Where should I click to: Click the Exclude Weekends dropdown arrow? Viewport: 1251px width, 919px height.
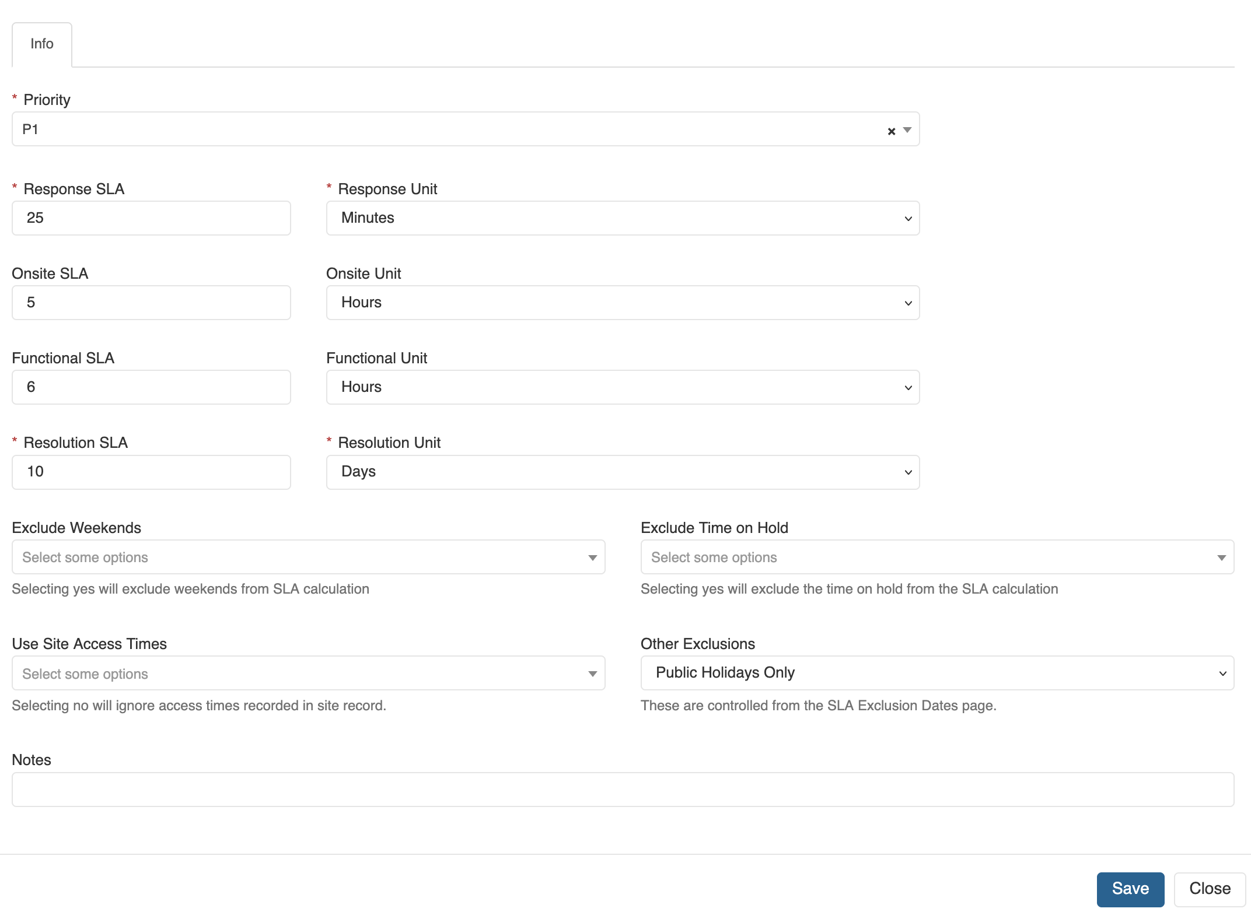pos(592,558)
